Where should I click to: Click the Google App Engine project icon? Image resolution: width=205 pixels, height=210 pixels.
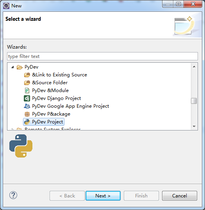(x=27, y=106)
